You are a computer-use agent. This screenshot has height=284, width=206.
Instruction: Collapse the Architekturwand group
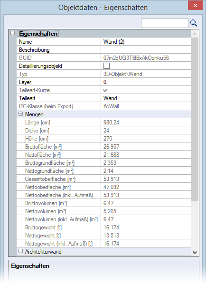21,251
